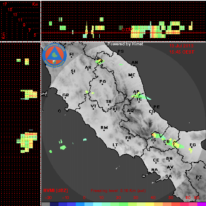Click the purple swatch at color bar end
Screen dimensions: 206x206
point(201,204)
